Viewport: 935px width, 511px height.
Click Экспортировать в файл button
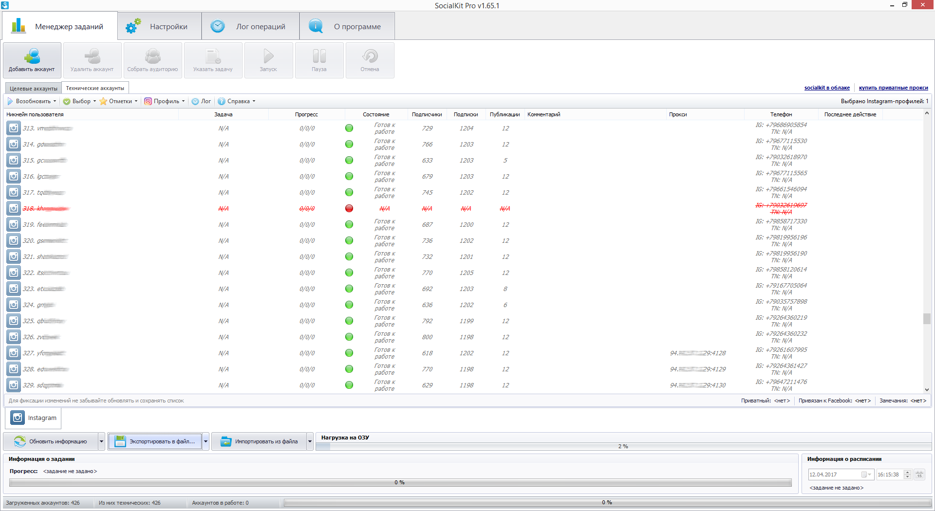(x=155, y=441)
